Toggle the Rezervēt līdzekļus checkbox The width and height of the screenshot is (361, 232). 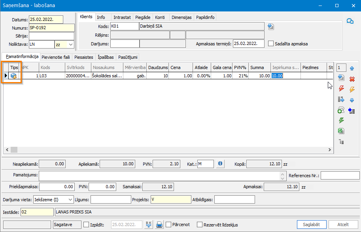(x=200, y=225)
